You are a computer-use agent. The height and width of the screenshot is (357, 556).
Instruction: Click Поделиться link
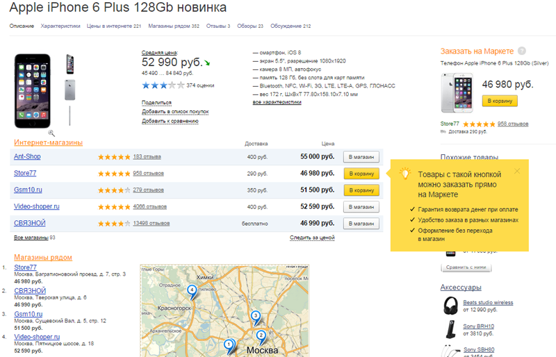[x=156, y=103]
